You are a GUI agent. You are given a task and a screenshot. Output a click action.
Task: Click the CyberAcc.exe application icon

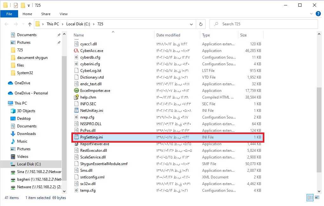76,51
